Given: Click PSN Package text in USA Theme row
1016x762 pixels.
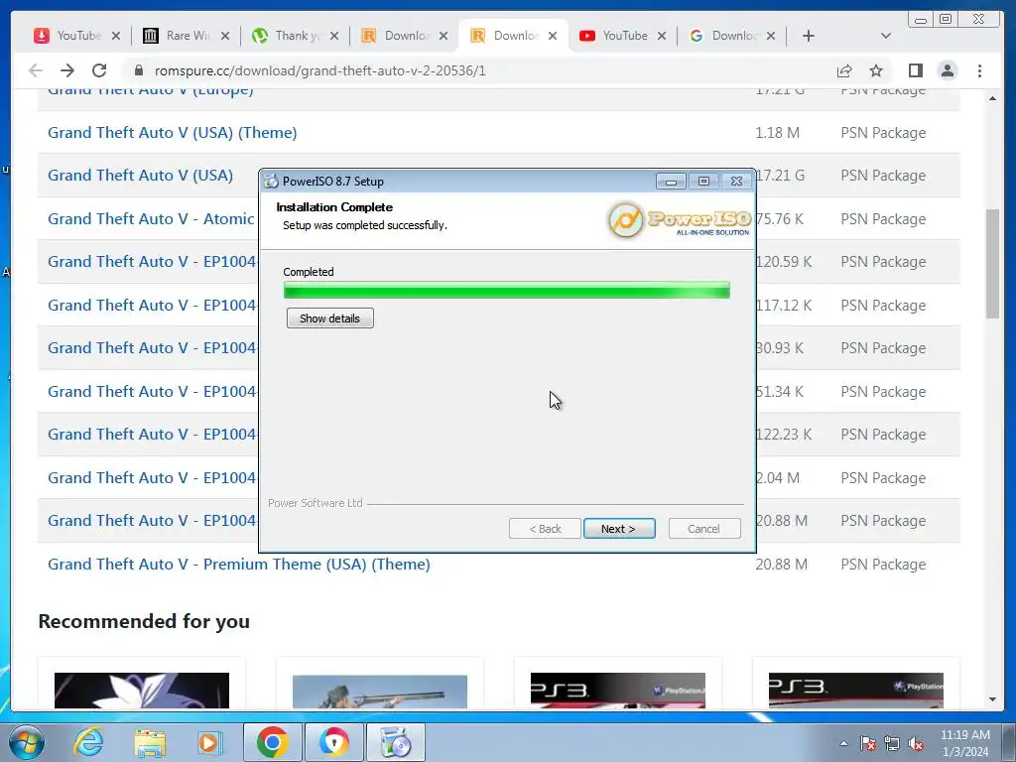Looking at the screenshot, I should pyautogui.click(x=883, y=133).
